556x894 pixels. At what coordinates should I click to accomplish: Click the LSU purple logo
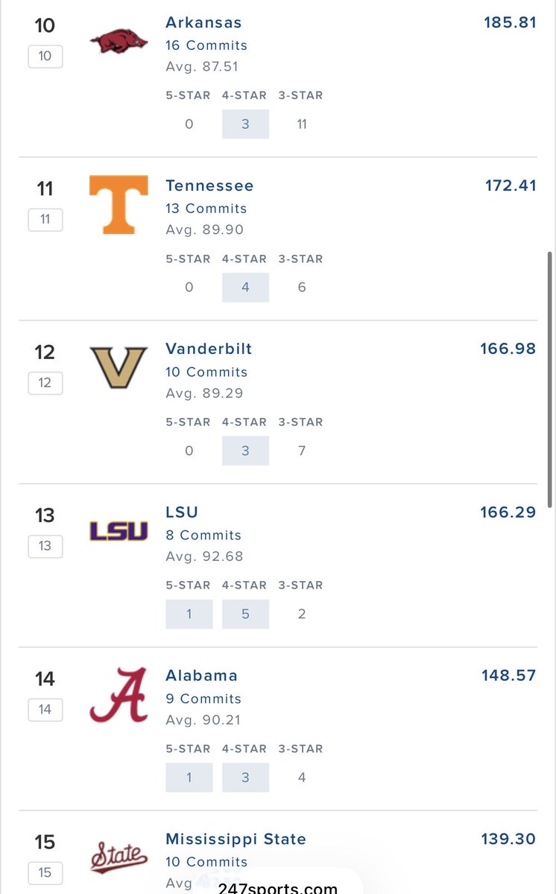click(x=119, y=531)
